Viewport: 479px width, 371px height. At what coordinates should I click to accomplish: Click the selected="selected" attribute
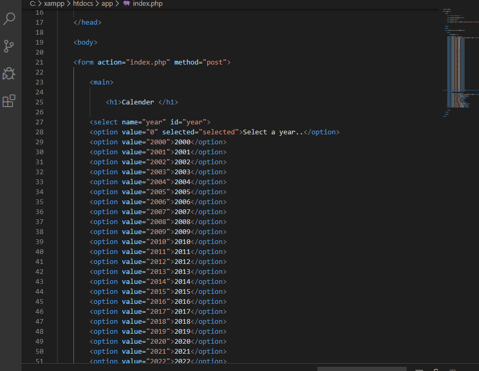click(x=200, y=132)
